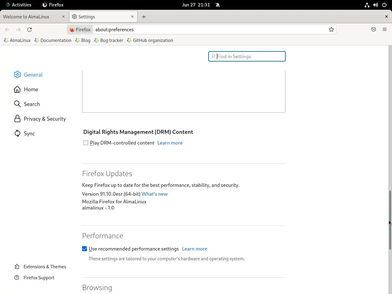Click the Home house icon in sidebar

(17, 89)
